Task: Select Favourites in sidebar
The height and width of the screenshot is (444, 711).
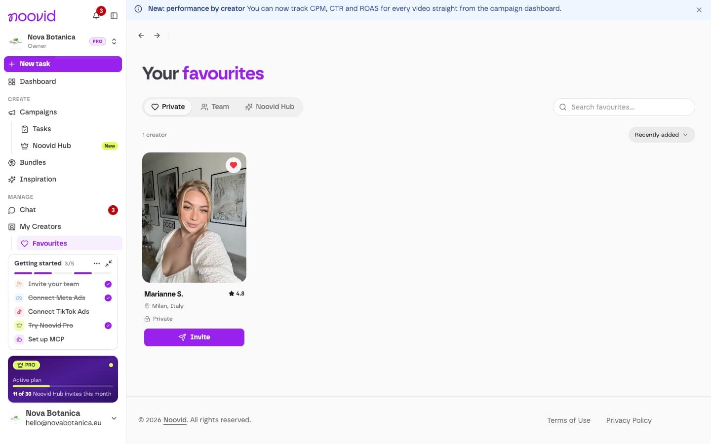Action: coord(69,243)
